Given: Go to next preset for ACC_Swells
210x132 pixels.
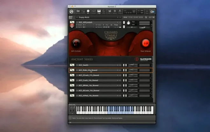Looking at the screenshot, I should pyautogui.click(x=120, y=65).
